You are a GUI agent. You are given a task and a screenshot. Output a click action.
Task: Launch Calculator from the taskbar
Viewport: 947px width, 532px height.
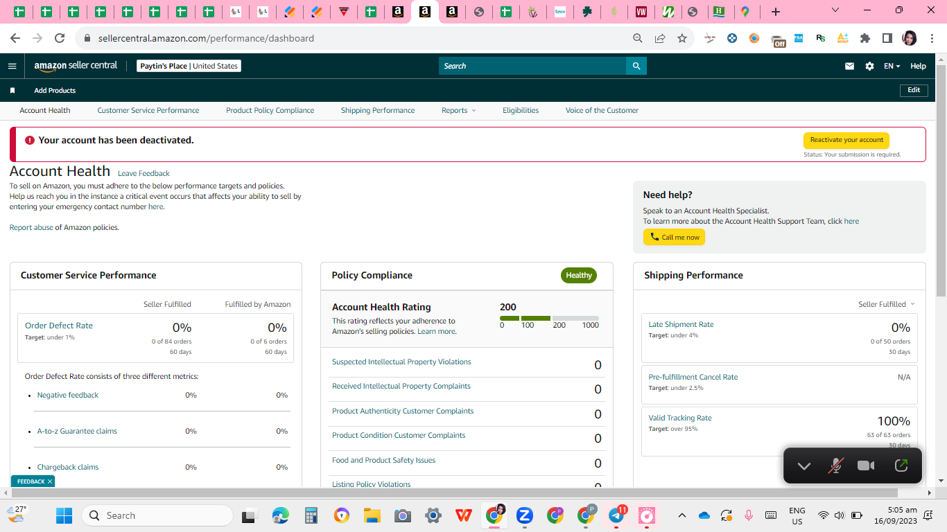[x=311, y=515]
